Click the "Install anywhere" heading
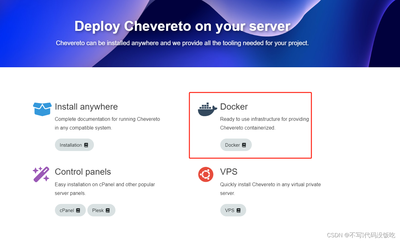Image resolution: width=400 pixels, height=241 pixels. pyautogui.click(x=86, y=106)
